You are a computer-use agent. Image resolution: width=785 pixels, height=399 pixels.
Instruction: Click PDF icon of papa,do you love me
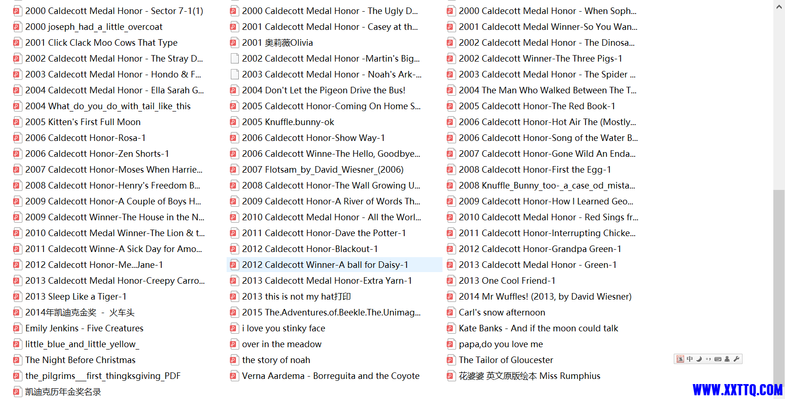(450, 344)
